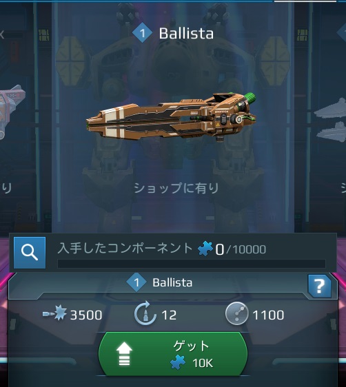Click the range icon beside 1100

point(236,313)
